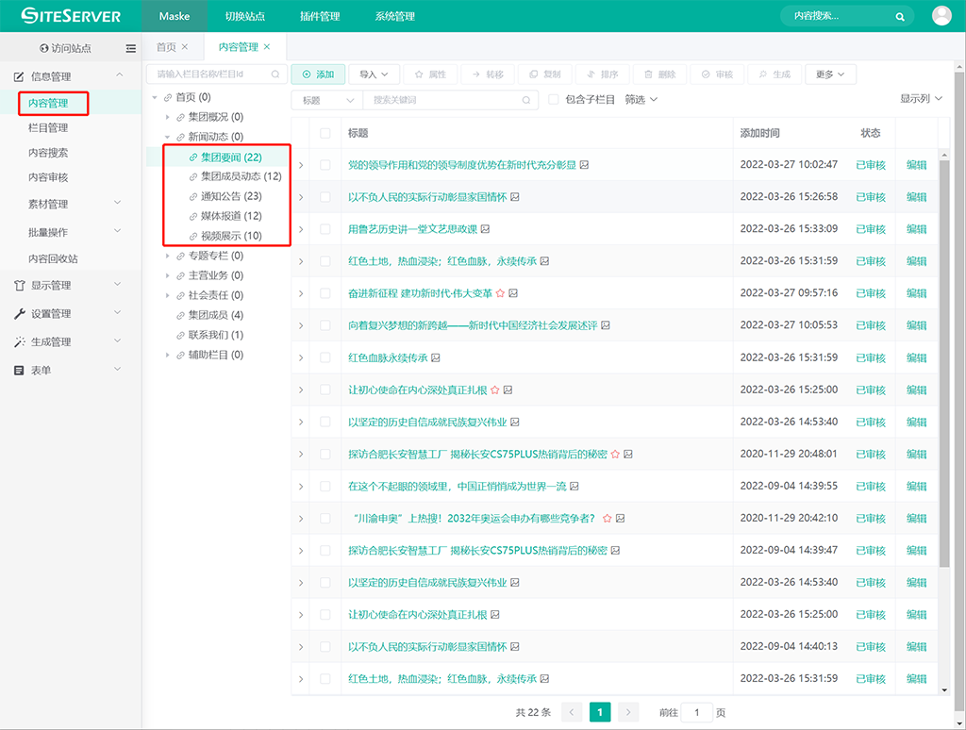Go to next page arrow

coord(628,712)
